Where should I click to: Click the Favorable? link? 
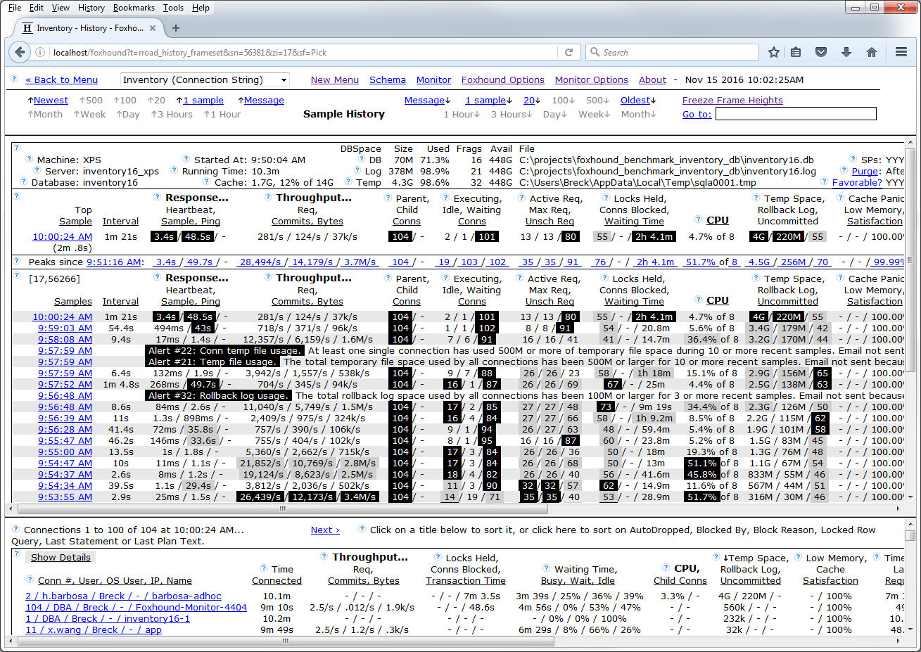pos(857,182)
